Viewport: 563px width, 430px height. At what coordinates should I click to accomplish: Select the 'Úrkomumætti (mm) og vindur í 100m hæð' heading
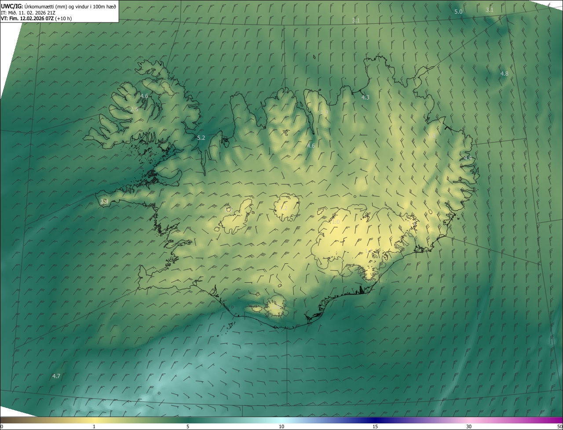(x=70, y=6)
